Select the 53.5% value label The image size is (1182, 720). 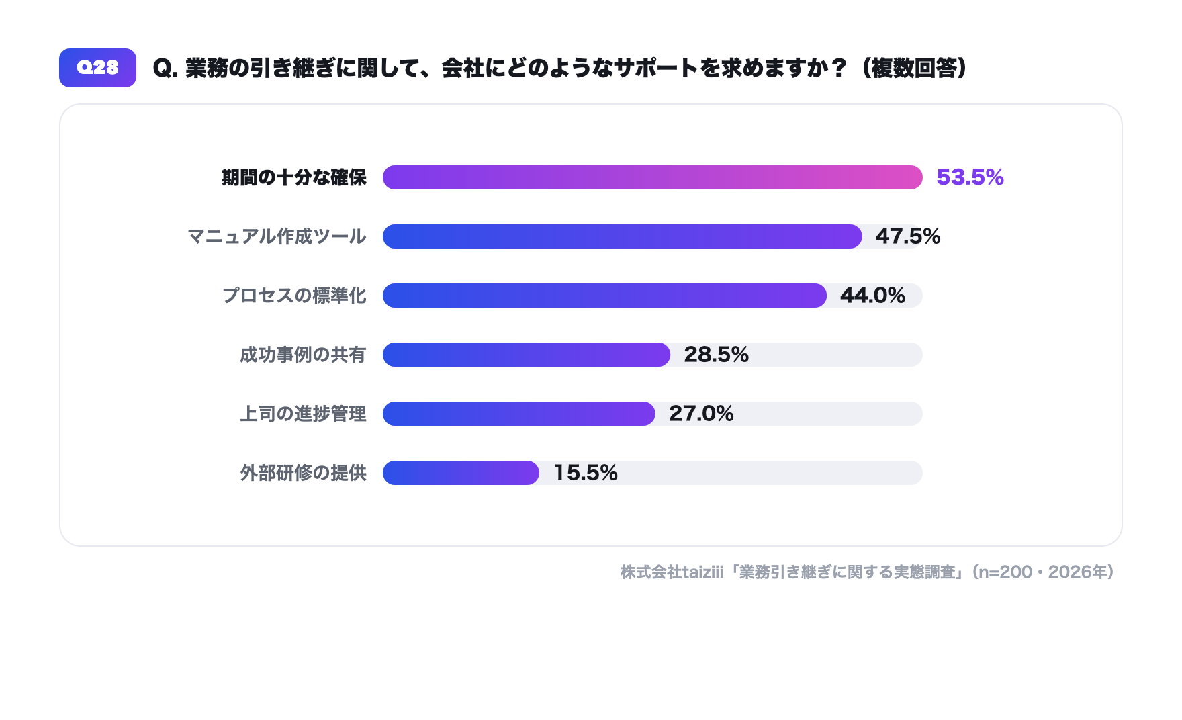(970, 177)
